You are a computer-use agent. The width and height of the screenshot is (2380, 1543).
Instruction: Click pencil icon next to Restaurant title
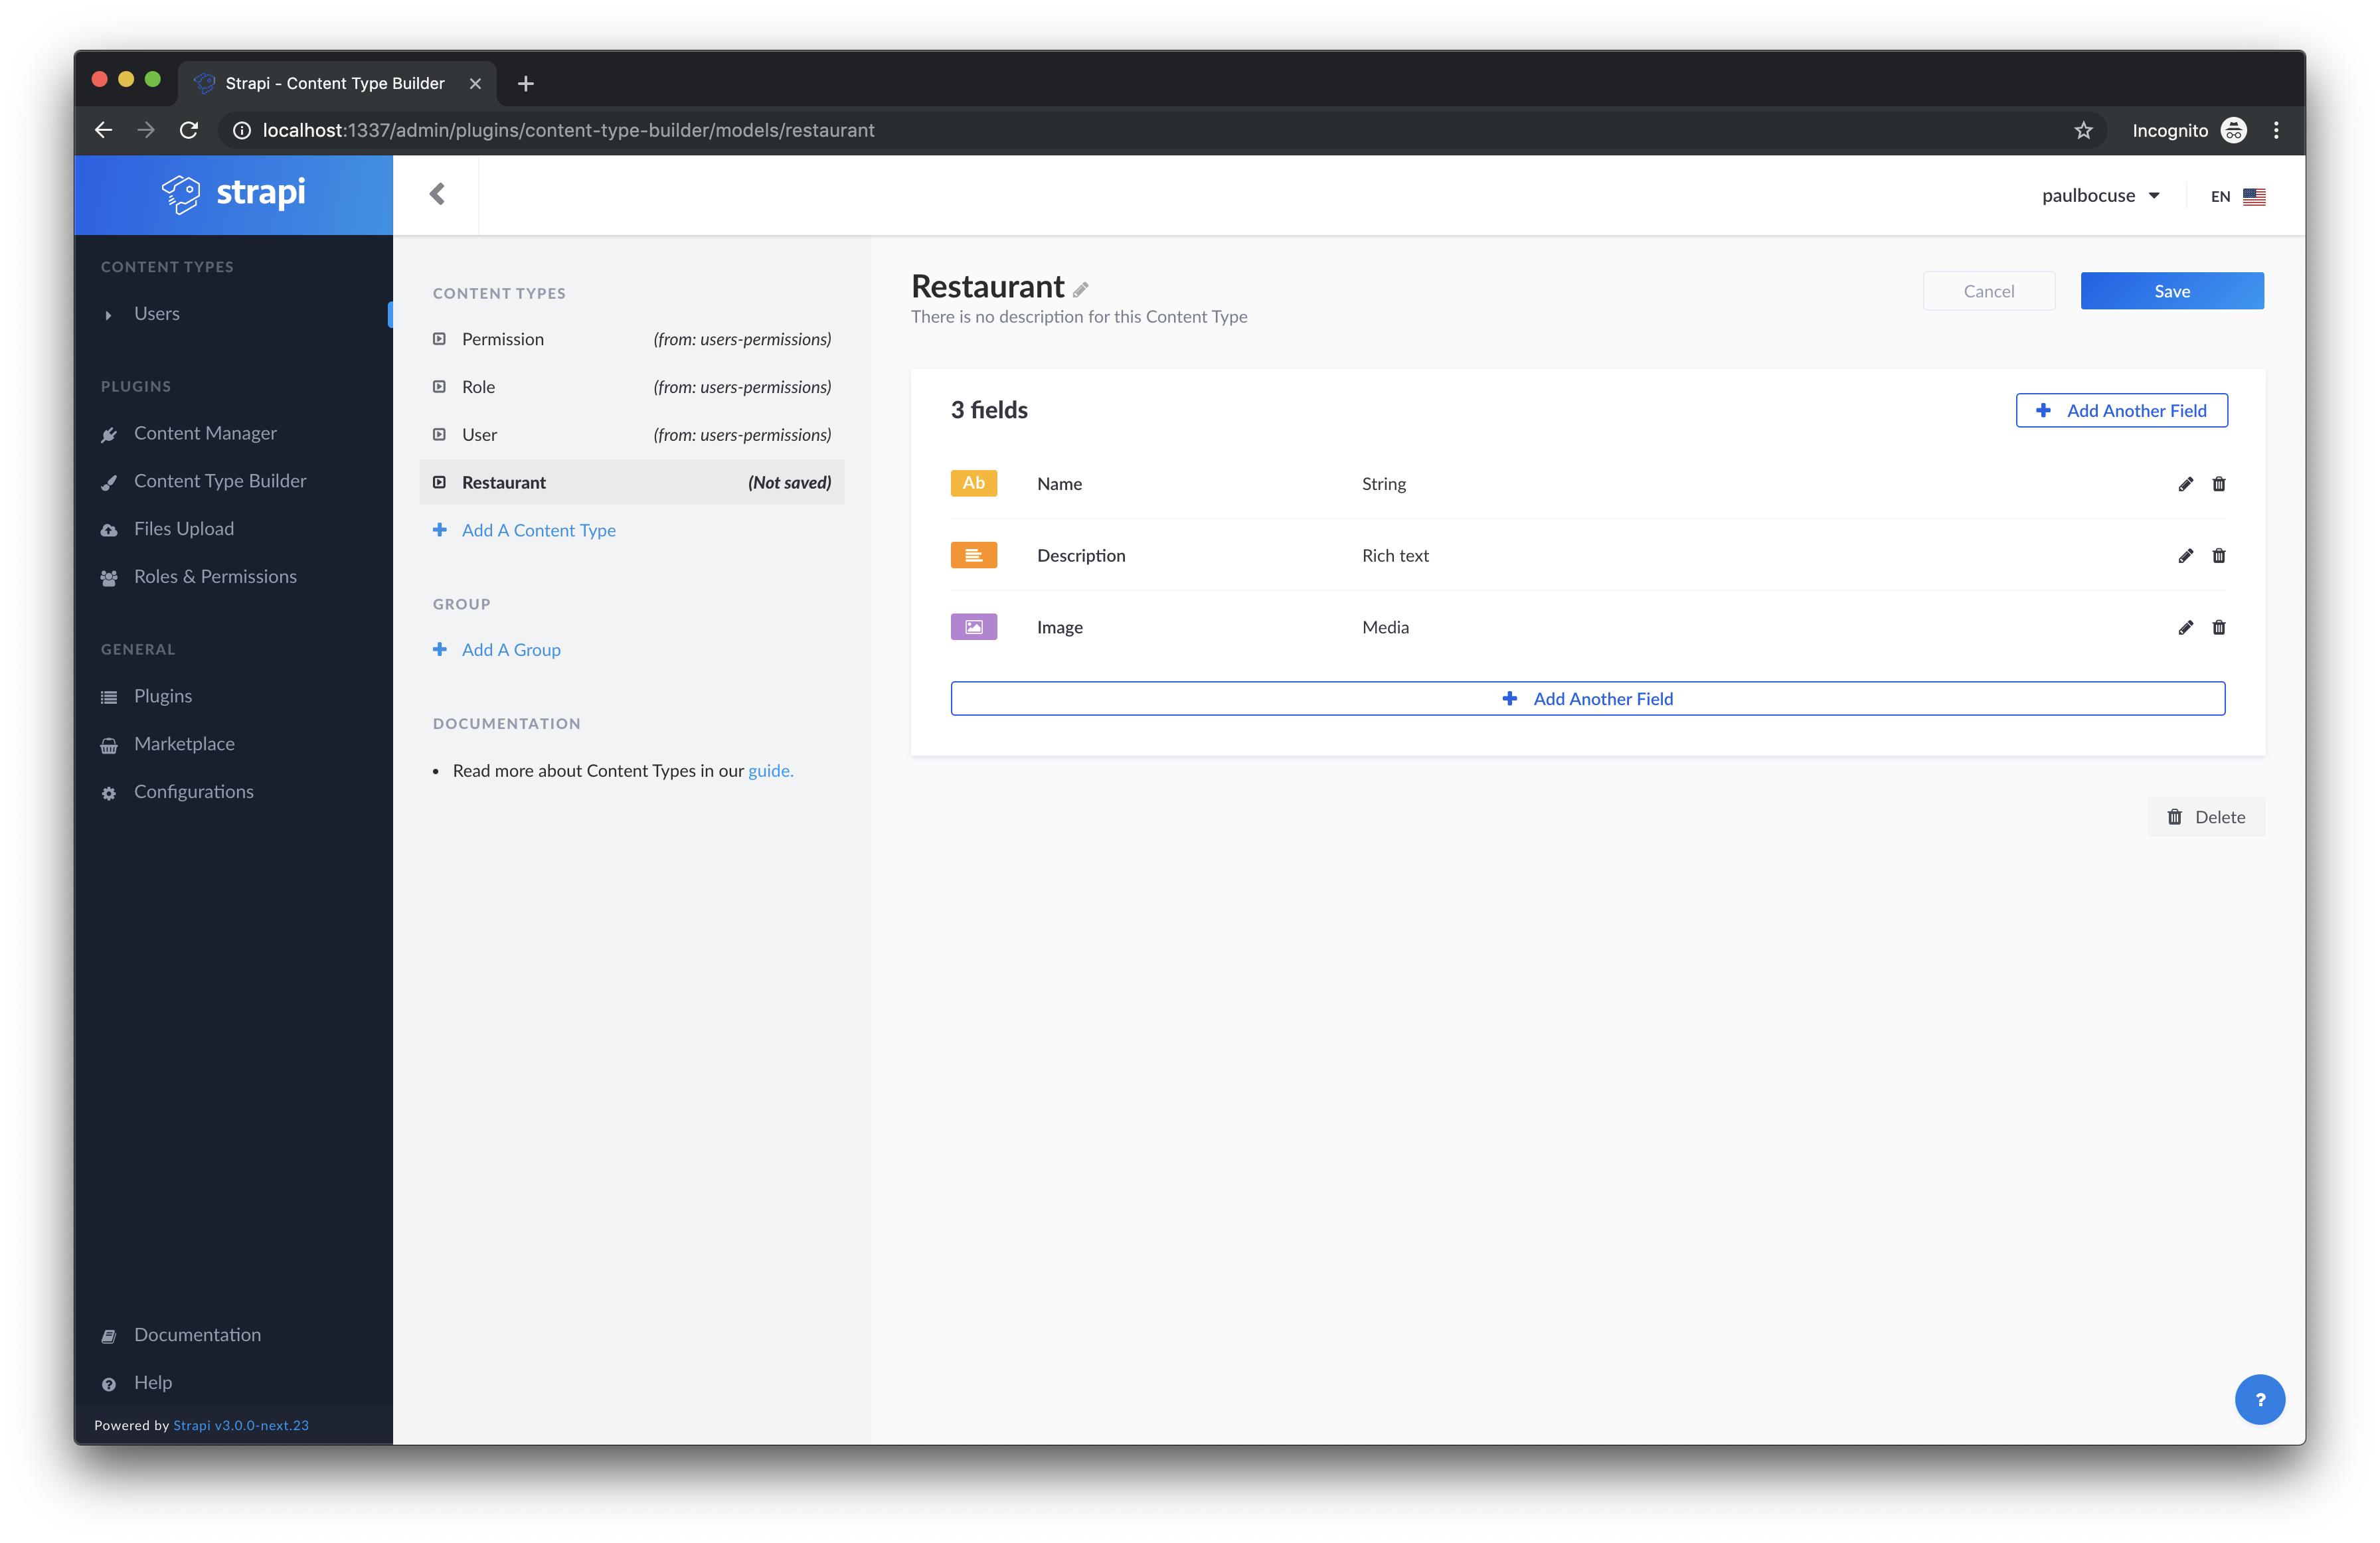coord(1080,290)
